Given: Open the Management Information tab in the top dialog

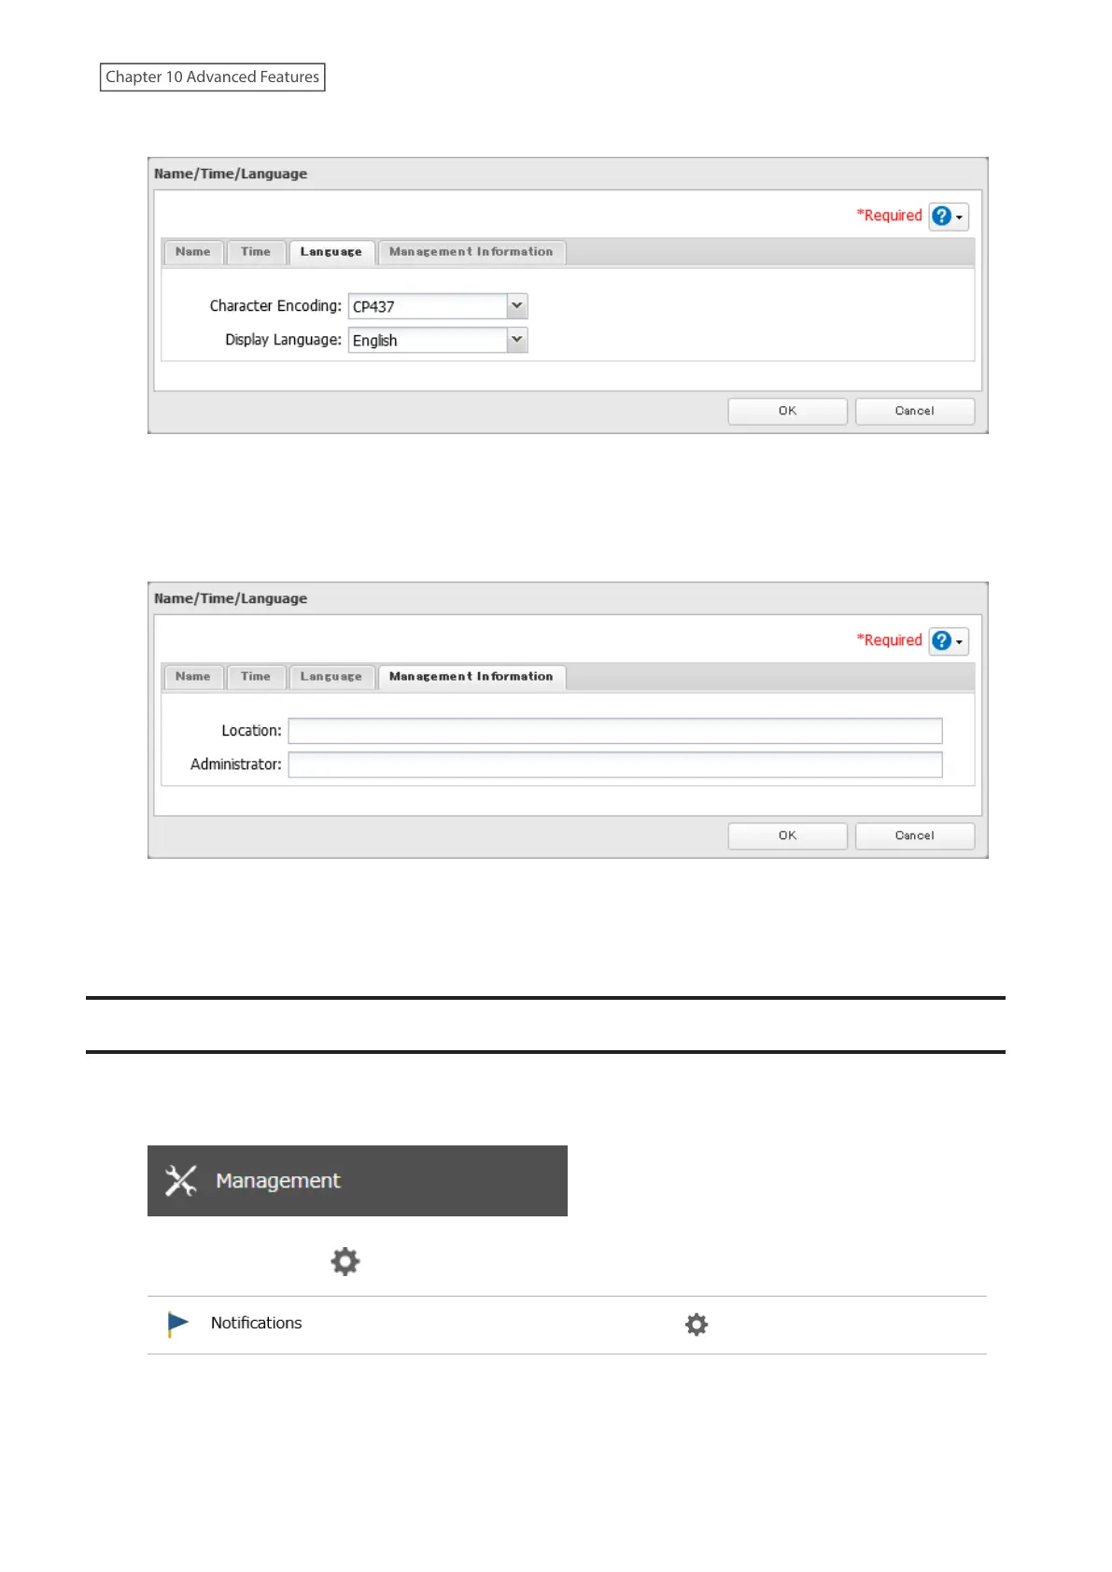Looking at the screenshot, I should click(x=472, y=252).
